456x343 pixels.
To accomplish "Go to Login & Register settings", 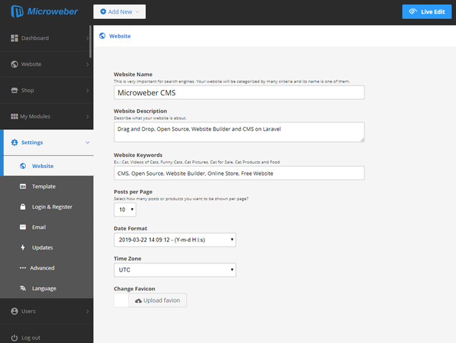I will point(46,207).
